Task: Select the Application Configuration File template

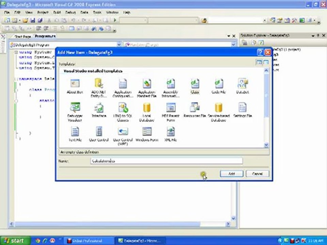Action: (123, 88)
